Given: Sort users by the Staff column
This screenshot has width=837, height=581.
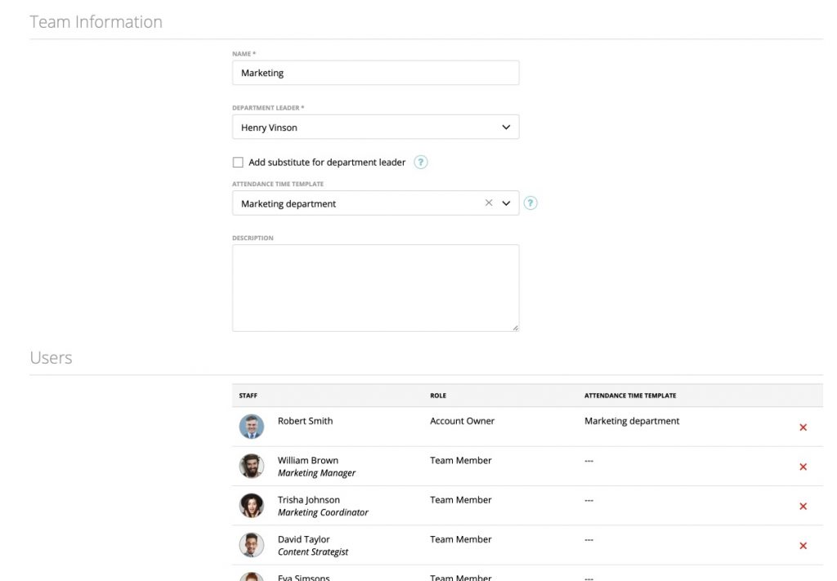Looking at the screenshot, I should [x=249, y=395].
